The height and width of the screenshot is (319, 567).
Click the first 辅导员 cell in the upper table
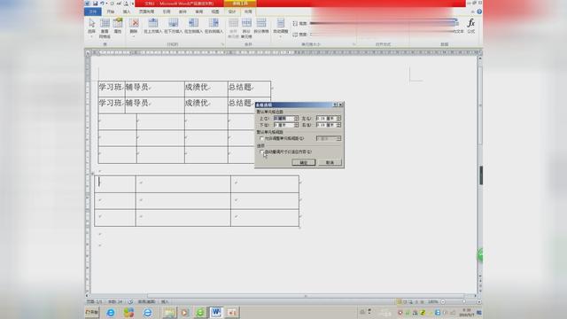coord(155,89)
